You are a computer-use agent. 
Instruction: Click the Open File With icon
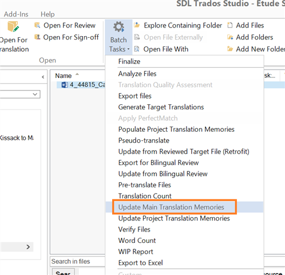[137, 49]
